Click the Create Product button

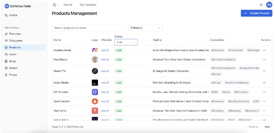click(256, 13)
